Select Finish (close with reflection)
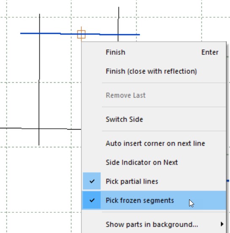Screen dimensions: 230x233 154,71
